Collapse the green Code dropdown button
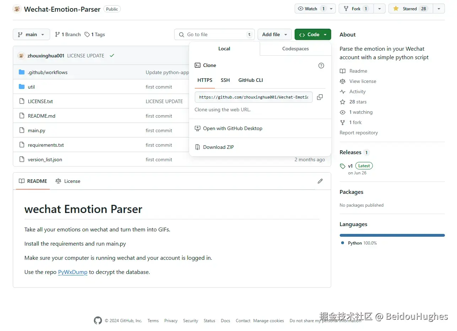 click(x=313, y=34)
